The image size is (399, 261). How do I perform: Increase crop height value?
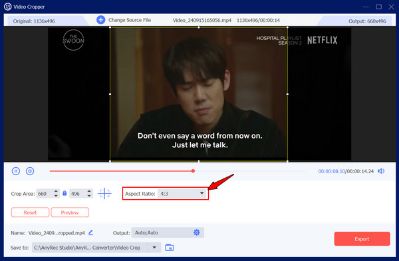(89, 191)
